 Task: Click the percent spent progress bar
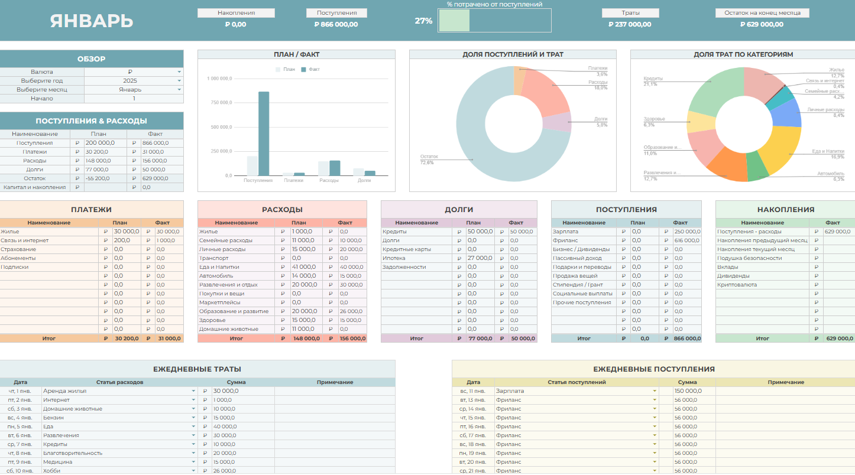click(x=494, y=21)
